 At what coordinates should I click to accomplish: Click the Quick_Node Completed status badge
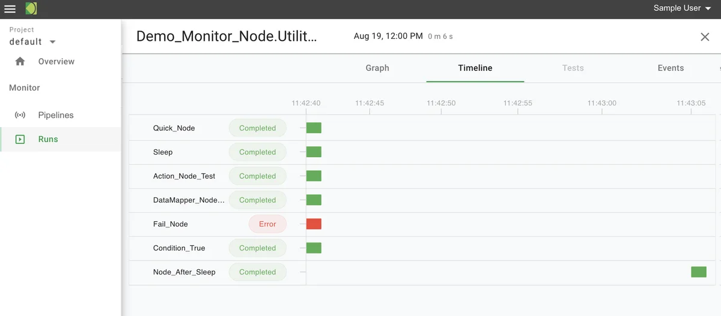(x=257, y=128)
